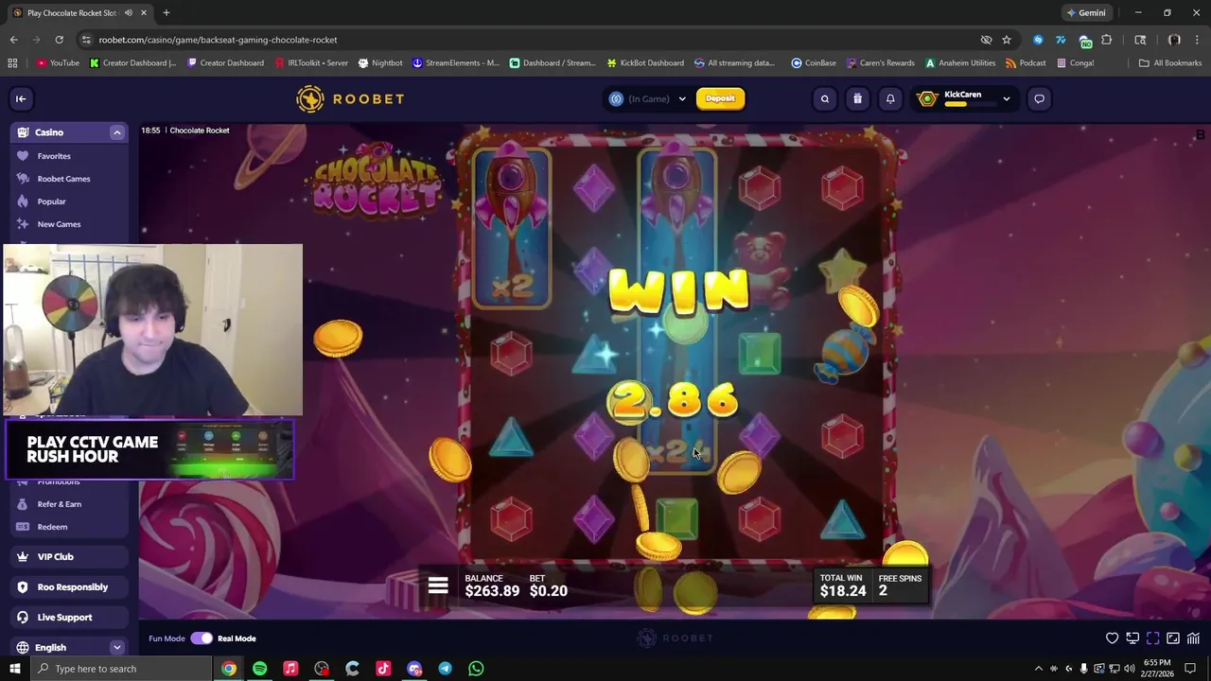Open Spotify from the taskbar
Screen dimensions: 1211x681
(260, 669)
